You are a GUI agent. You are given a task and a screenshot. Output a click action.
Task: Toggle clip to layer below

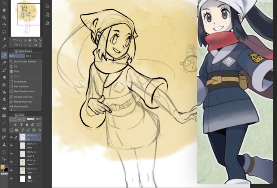(15, 125)
